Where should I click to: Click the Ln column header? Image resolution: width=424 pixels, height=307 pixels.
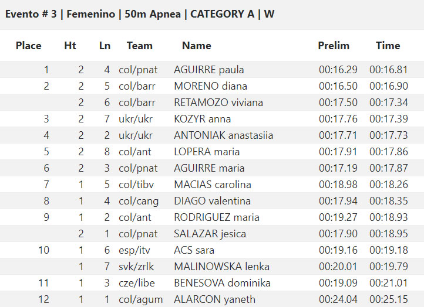(x=105, y=46)
